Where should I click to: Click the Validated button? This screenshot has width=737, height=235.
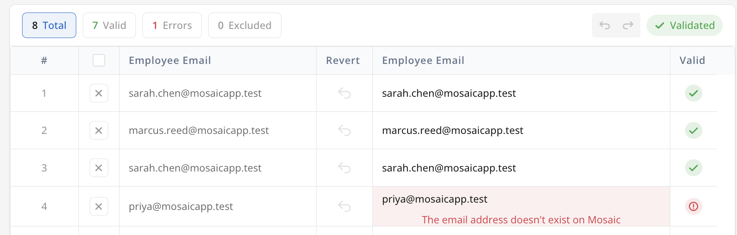[684, 25]
